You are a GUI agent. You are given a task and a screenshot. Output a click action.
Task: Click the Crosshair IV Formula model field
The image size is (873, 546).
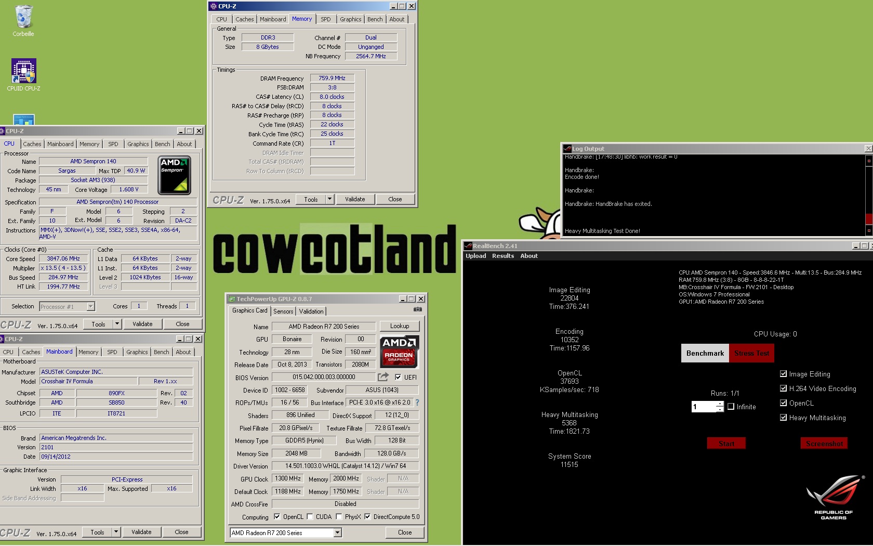click(88, 381)
